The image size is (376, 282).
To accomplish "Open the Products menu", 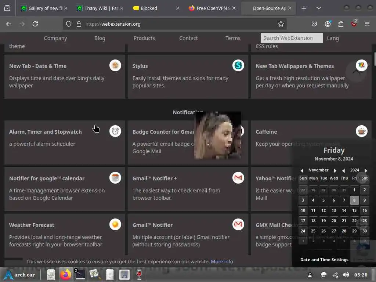I will (144, 38).
